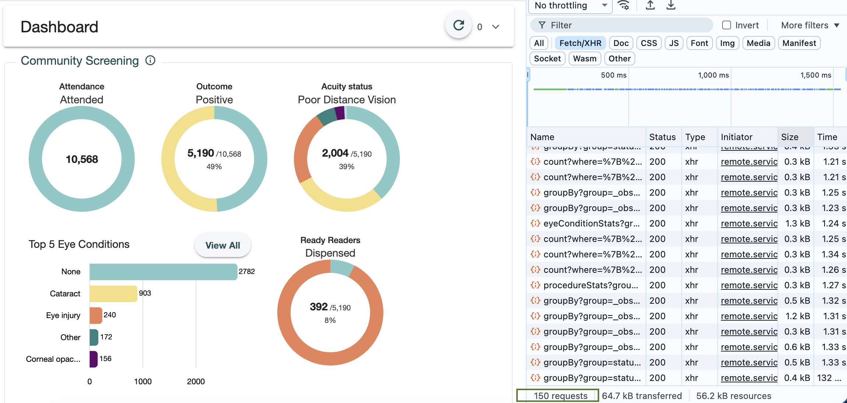Image resolution: width=847 pixels, height=403 pixels.
Task: Select the Fetch/XHR filter
Action: pos(580,43)
